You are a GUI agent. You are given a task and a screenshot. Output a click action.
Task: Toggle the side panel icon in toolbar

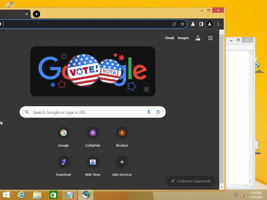(x=201, y=24)
